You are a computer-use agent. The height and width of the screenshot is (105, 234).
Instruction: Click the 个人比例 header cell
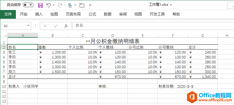(x=83, y=47)
